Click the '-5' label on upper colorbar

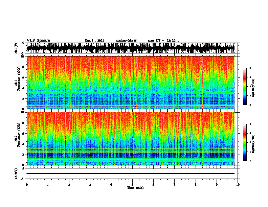pyautogui.click(x=250, y=87)
